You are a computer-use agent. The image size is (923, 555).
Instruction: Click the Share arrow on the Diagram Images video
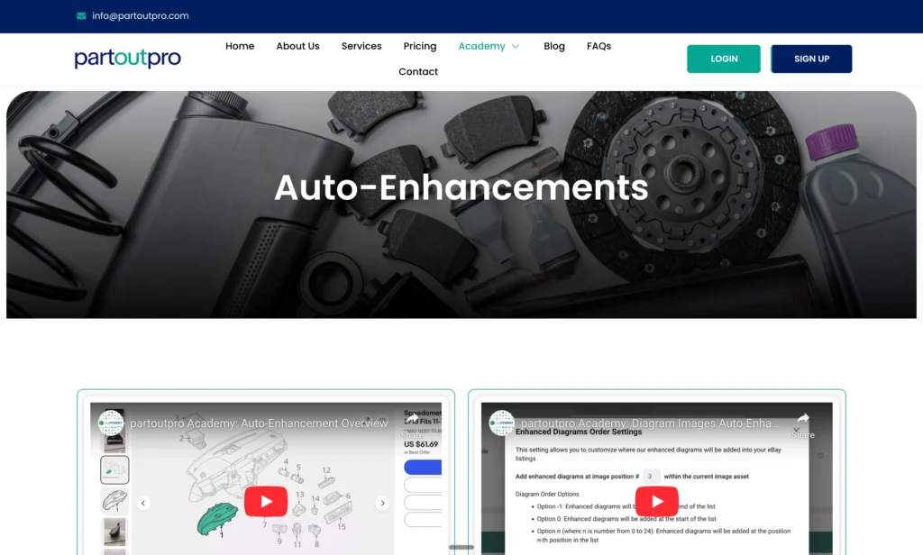(x=804, y=418)
